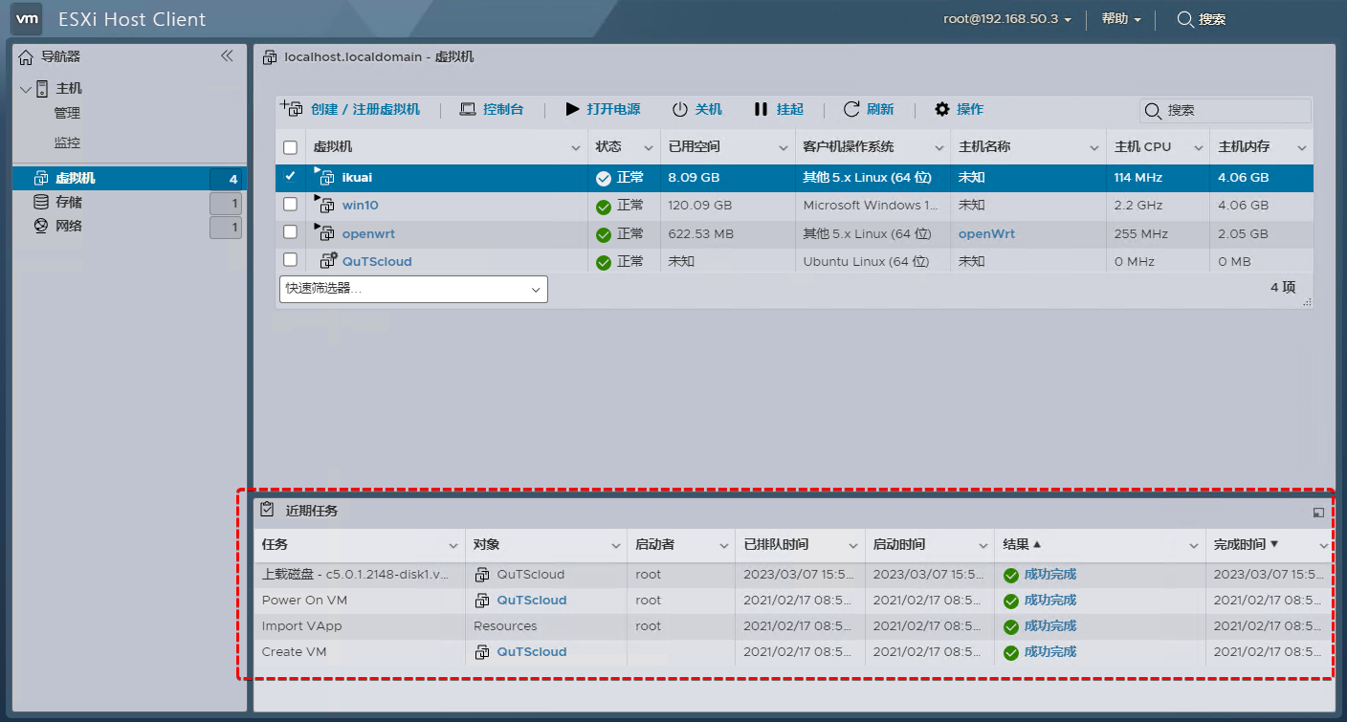Minimize the recent tasks panel icon
The height and width of the screenshot is (722, 1347).
pos(1318,513)
